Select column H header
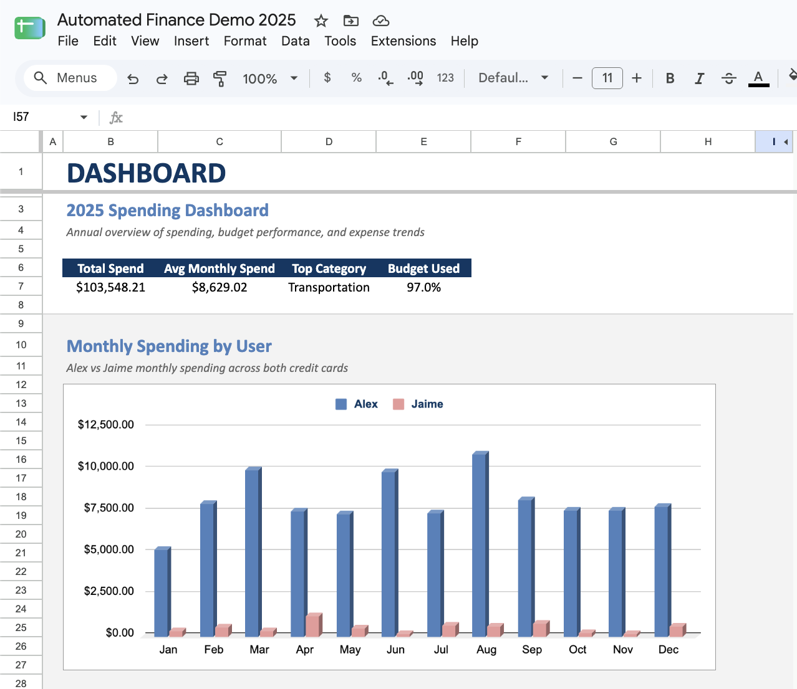 tap(708, 141)
